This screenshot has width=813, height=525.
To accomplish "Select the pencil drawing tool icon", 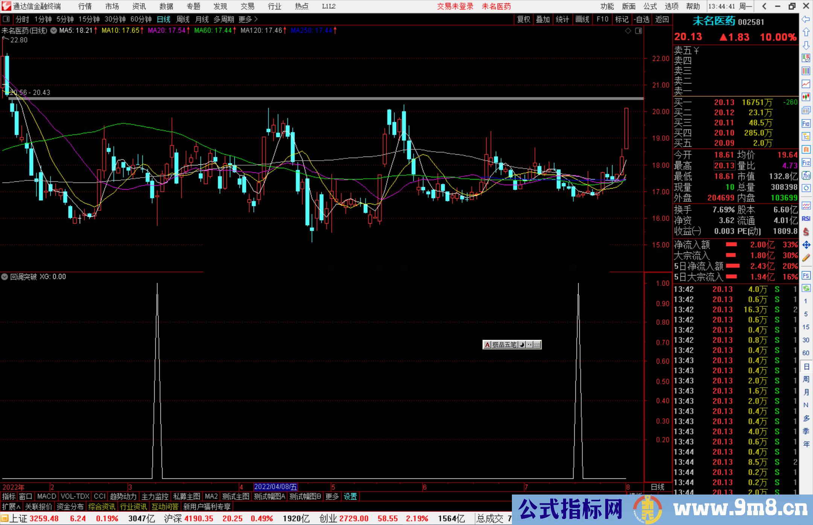I will (x=806, y=258).
